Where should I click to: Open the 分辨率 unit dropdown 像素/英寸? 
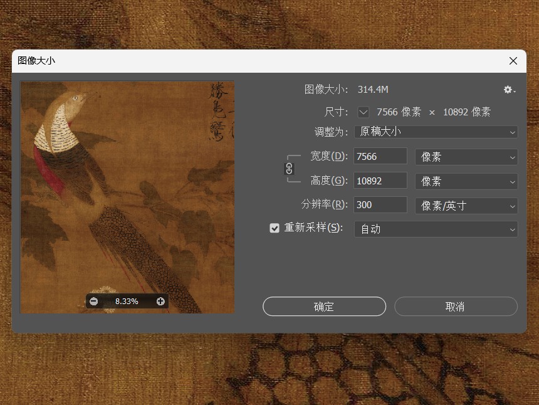tap(466, 206)
